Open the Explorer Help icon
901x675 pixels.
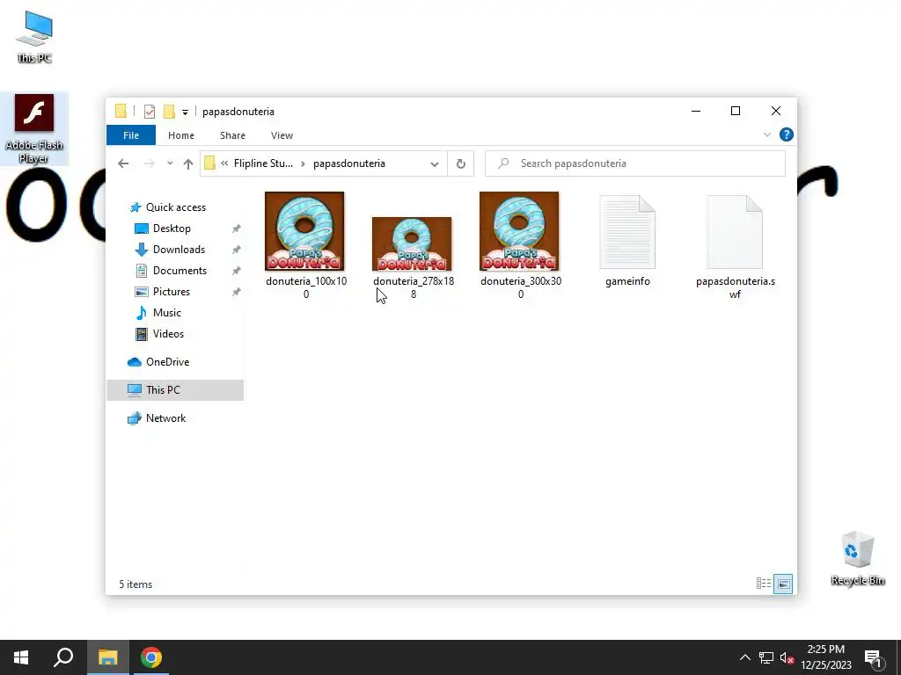click(x=786, y=134)
